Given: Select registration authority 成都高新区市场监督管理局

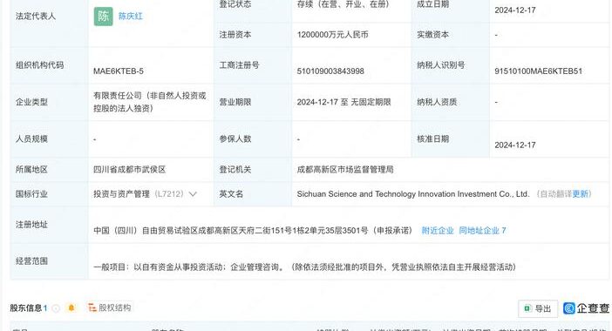Looking at the screenshot, I should [345, 169].
